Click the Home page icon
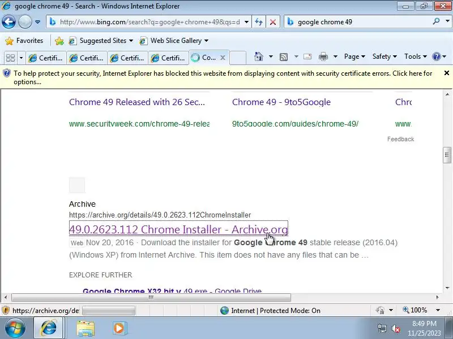453x339 pixels. [259, 56]
